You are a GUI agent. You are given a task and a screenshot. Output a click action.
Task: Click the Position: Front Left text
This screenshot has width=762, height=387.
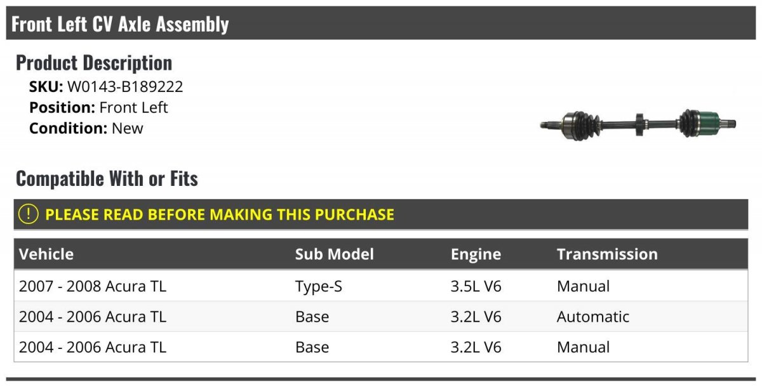98,107
